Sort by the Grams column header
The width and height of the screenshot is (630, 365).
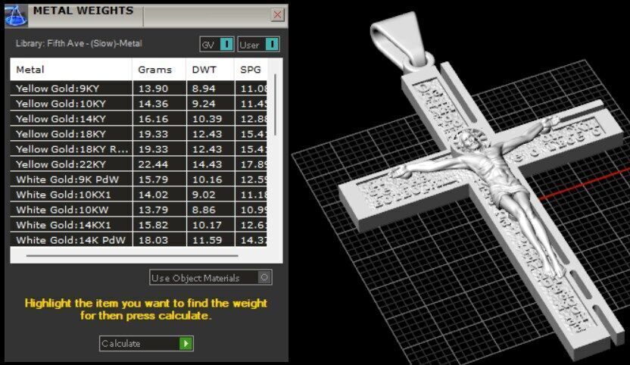point(159,70)
